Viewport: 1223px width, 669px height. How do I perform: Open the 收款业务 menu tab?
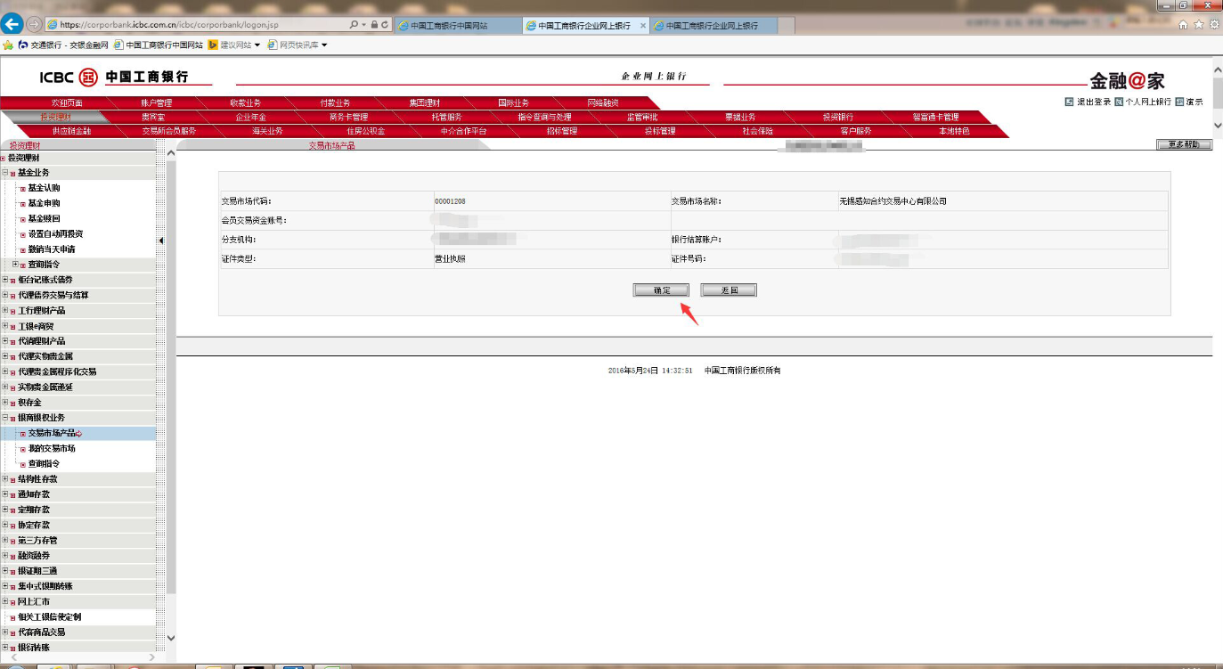point(246,102)
